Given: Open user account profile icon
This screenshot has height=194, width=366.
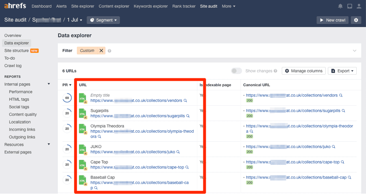Looking at the screenshot, I should pyautogui.click(x=359, y=6).
